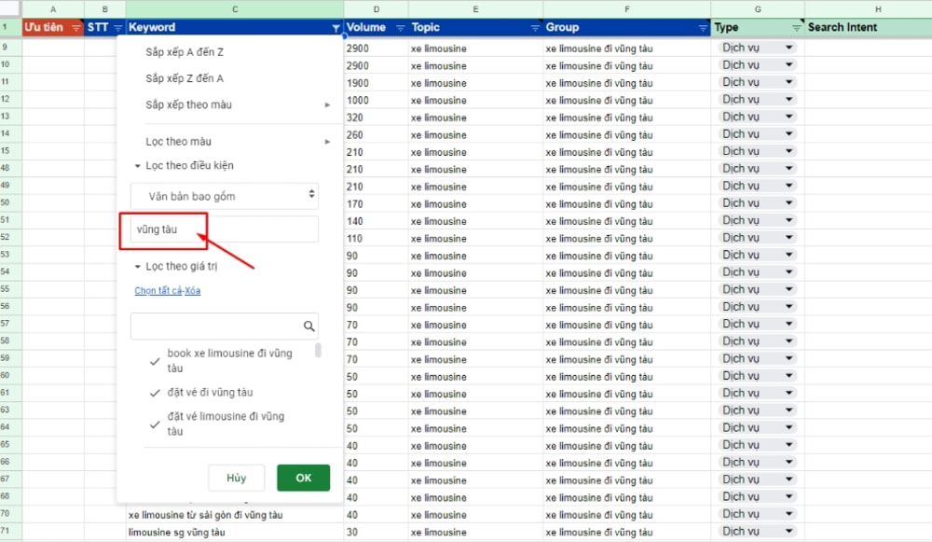Screen dimensions: 932x542
Task: Click Volume cell 260
Action: [x=376, y=135]
